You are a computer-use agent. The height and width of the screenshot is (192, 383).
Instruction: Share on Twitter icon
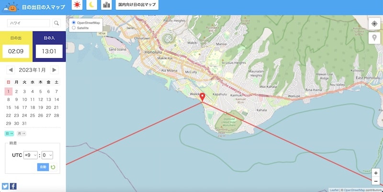coord(5,186)
